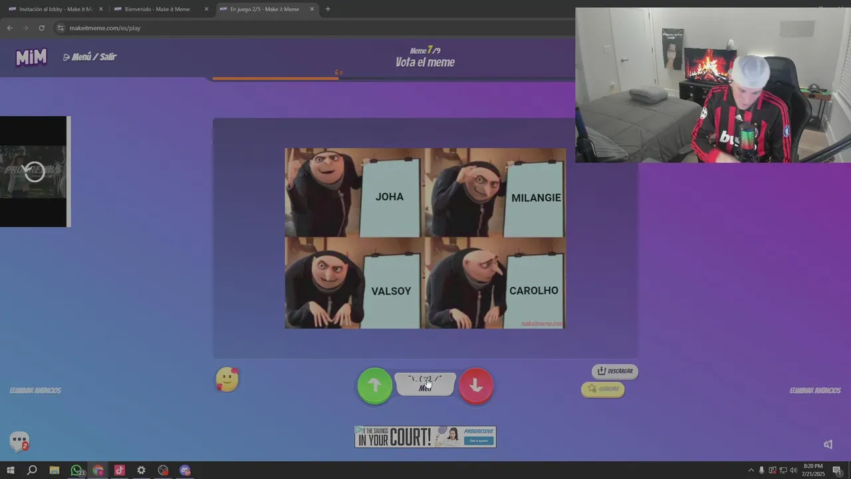Click the voting countdown progress bar
This screenshot has height=479, width=851.
(x=394, y=79)
